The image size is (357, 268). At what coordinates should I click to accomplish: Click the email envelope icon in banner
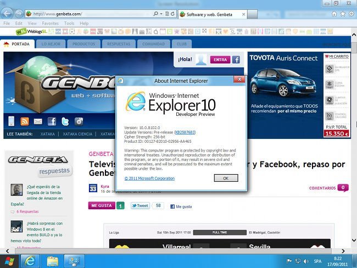[38, 121]
